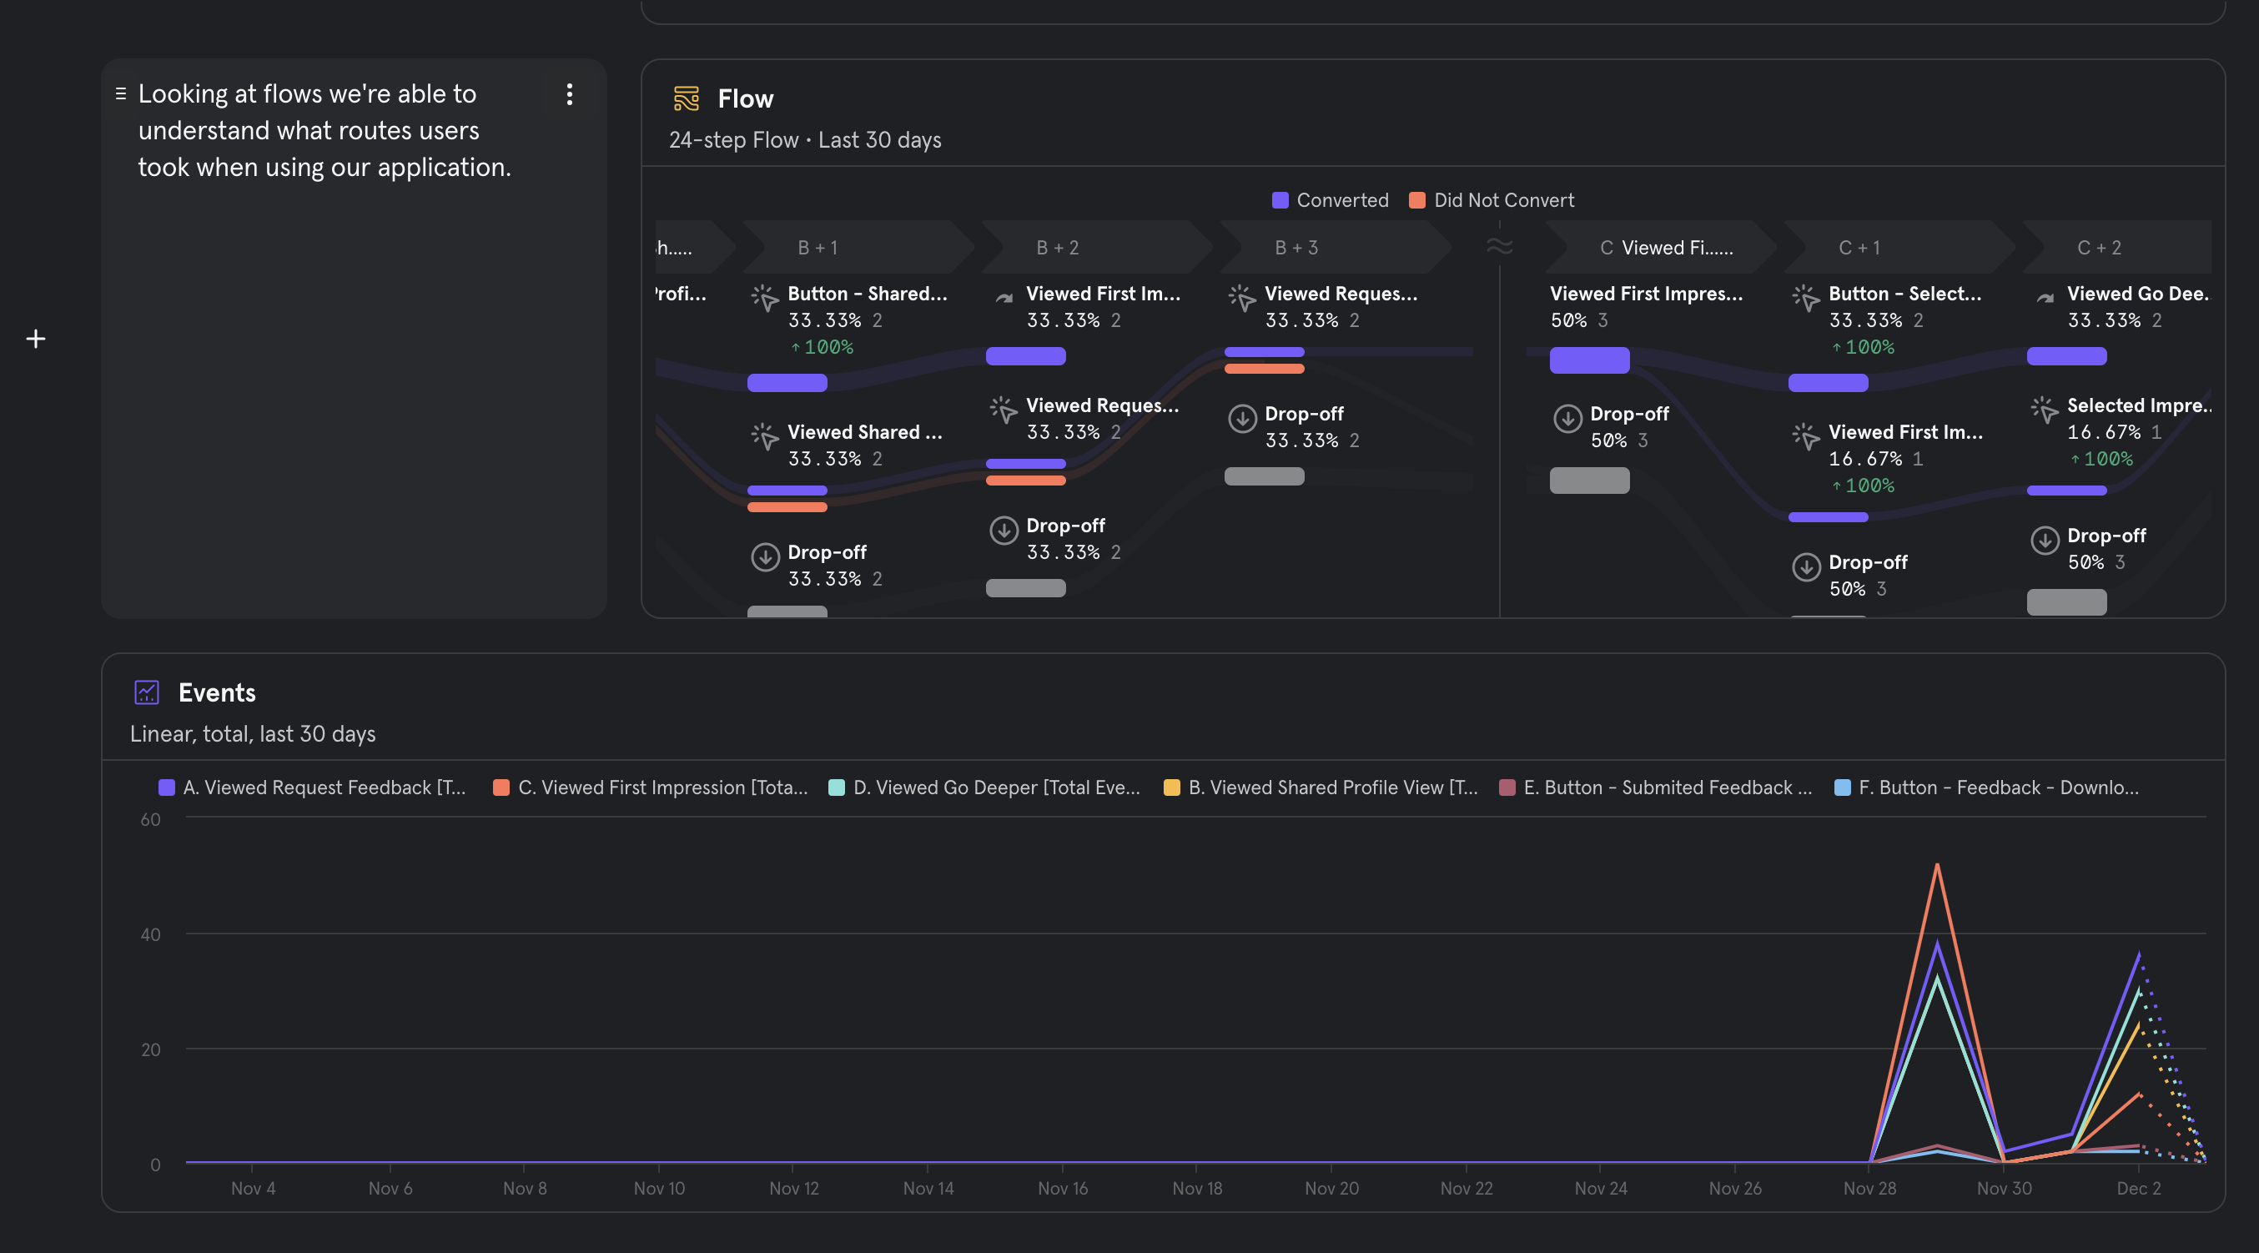Toggle series A. Viewed Request Feedback legend
This screenshot has width=2259, height=1253.
[313, 788]
